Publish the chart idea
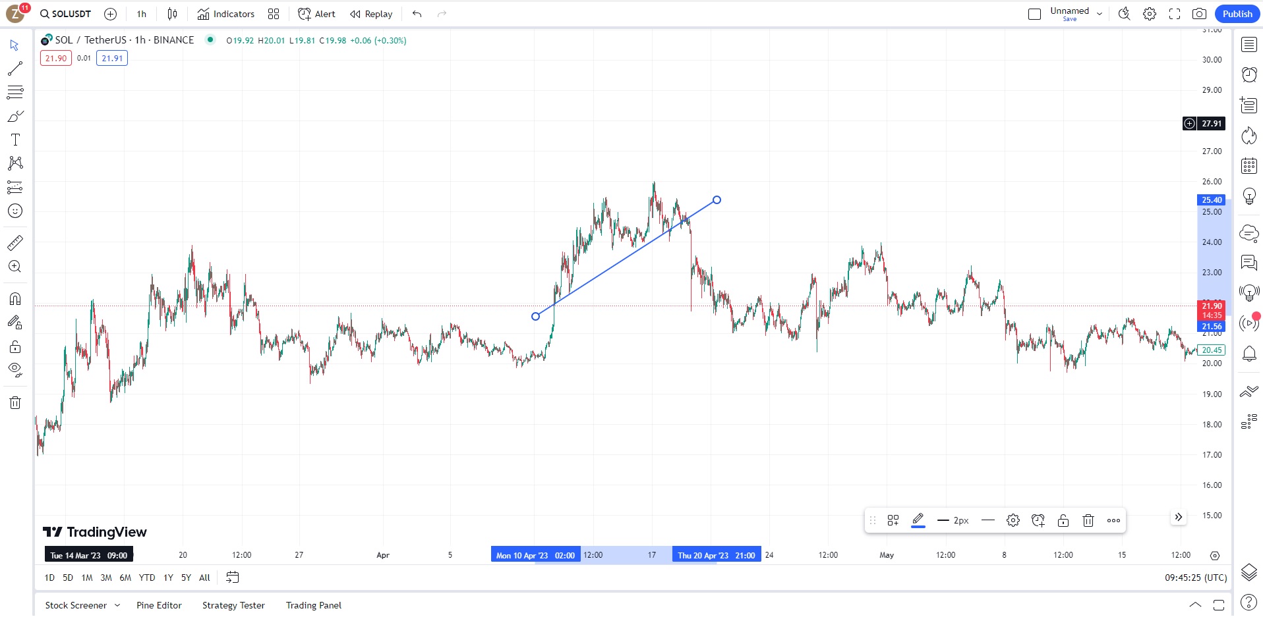Screen dimensions: 1263x619 coord(1237,14)
